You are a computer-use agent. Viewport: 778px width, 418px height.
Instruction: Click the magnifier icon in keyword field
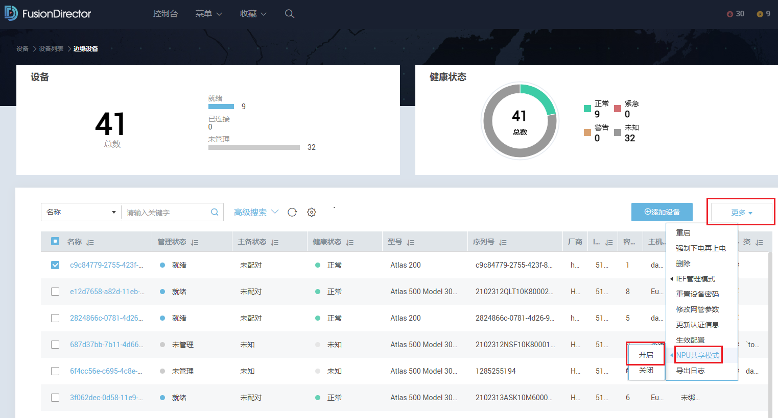click(x=215, y=212)
